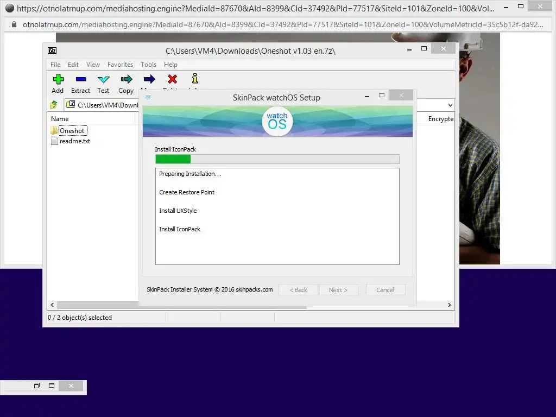Open the yellow Info icon
The width and height of the screenshot is (556, 417).
(195, 78)
